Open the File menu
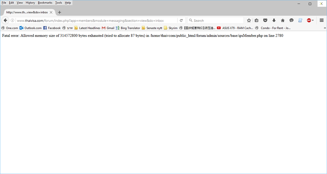Viewport: 327px width, 174px height. tap(4, 3)
